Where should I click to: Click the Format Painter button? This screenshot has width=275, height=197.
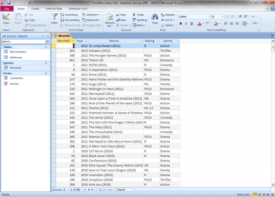pos(35,25)
